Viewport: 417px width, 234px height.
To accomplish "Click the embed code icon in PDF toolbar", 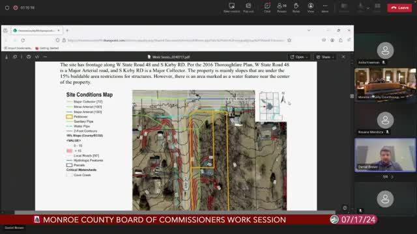I will point(37,57).
